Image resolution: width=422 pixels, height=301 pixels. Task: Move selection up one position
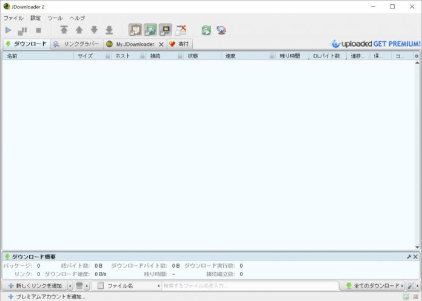pyautogui.click(x=79, y=30)
